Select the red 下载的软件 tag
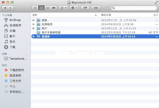Viewport: 159px width, 108px height. (14, 70)
